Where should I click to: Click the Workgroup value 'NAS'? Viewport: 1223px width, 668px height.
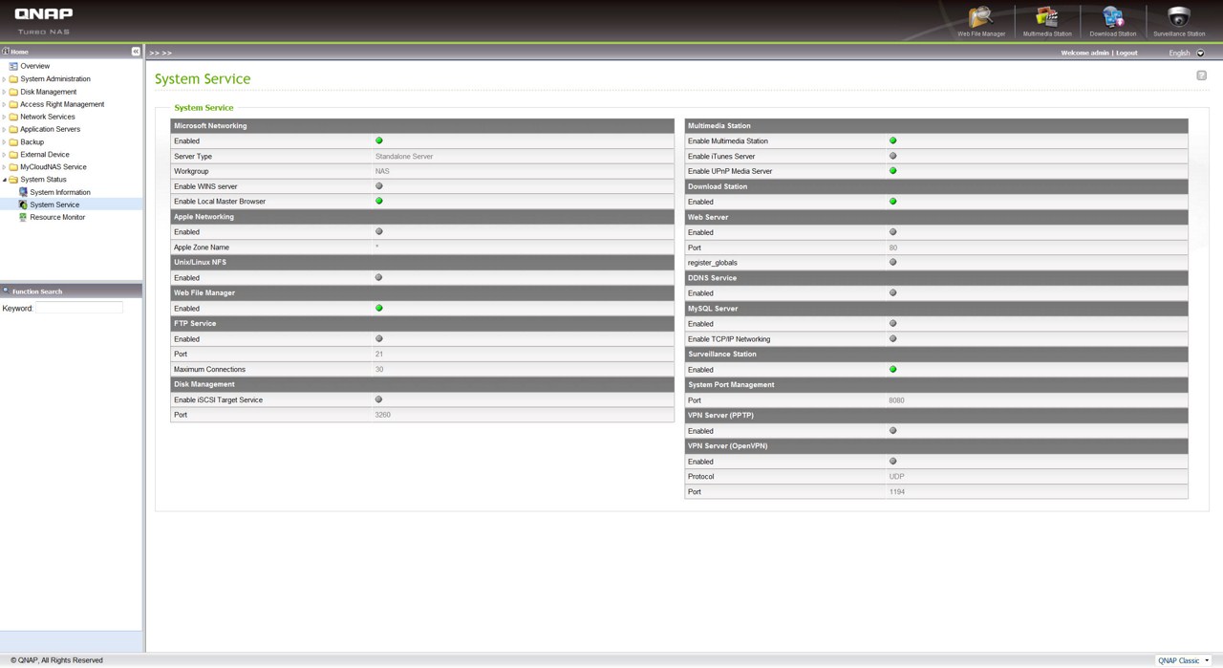pos(382,171)
